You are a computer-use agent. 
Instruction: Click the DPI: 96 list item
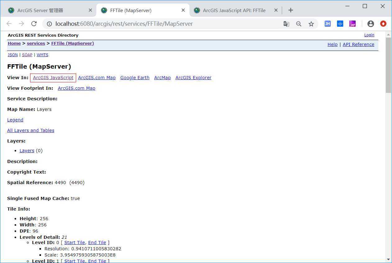coord(29,231)
